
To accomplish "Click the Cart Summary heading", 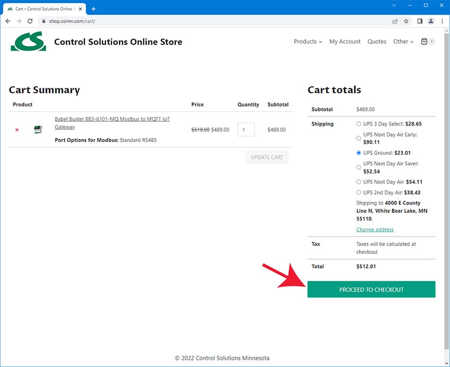I will point(44,90).
